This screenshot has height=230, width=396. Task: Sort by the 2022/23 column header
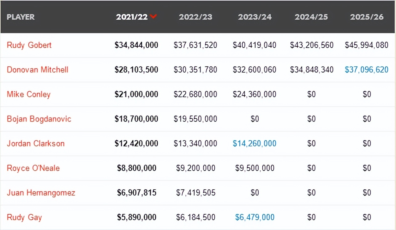coord(196,17)
